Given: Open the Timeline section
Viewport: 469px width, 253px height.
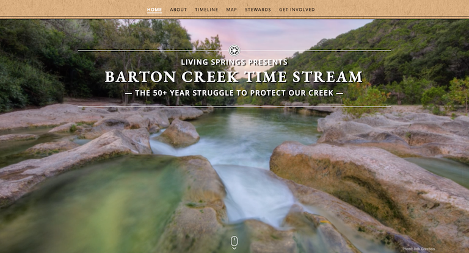Looking at the screenshot, I should click(x=206, y=10).
